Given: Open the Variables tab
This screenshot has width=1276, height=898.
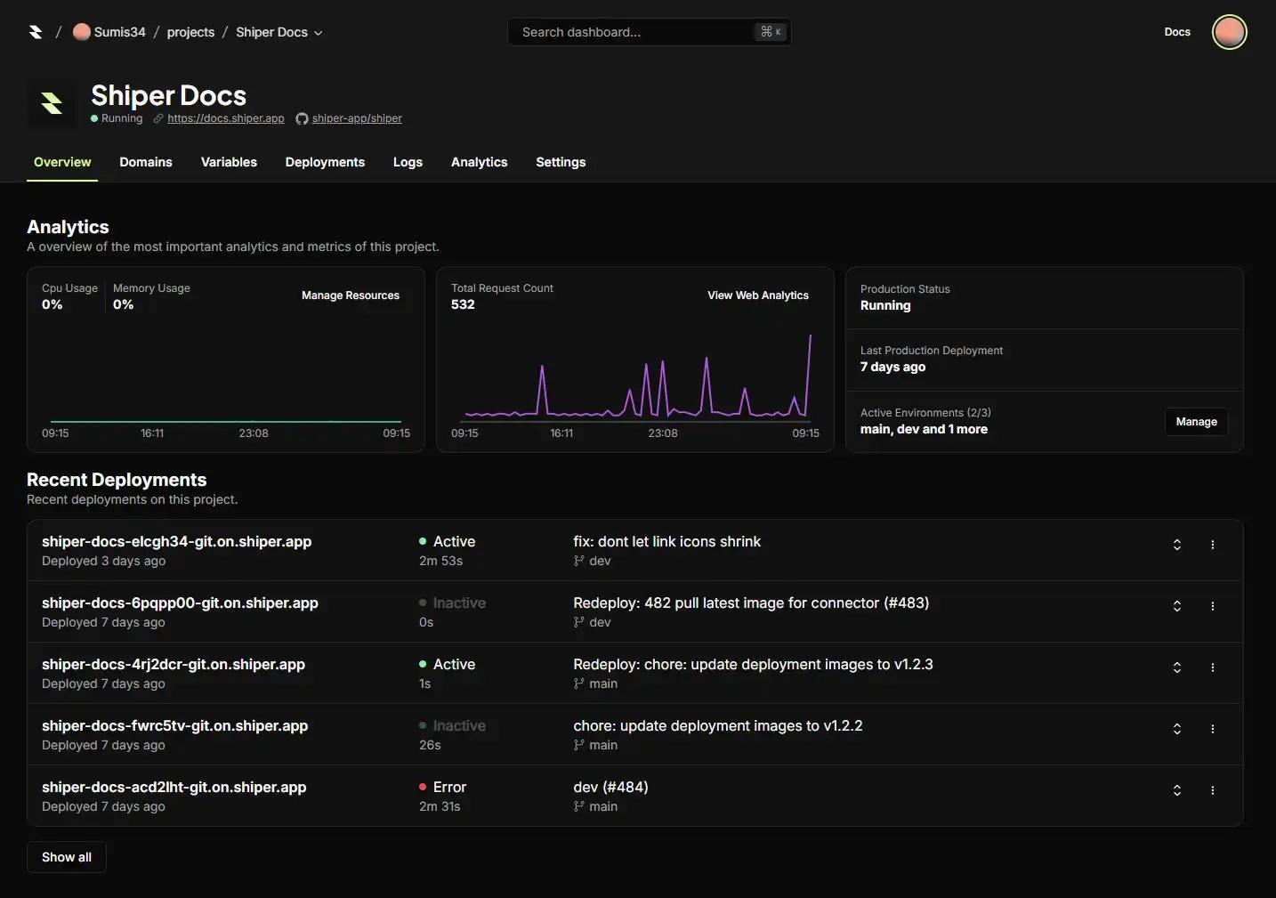Looking at the screenshot, I should [229, 162].
